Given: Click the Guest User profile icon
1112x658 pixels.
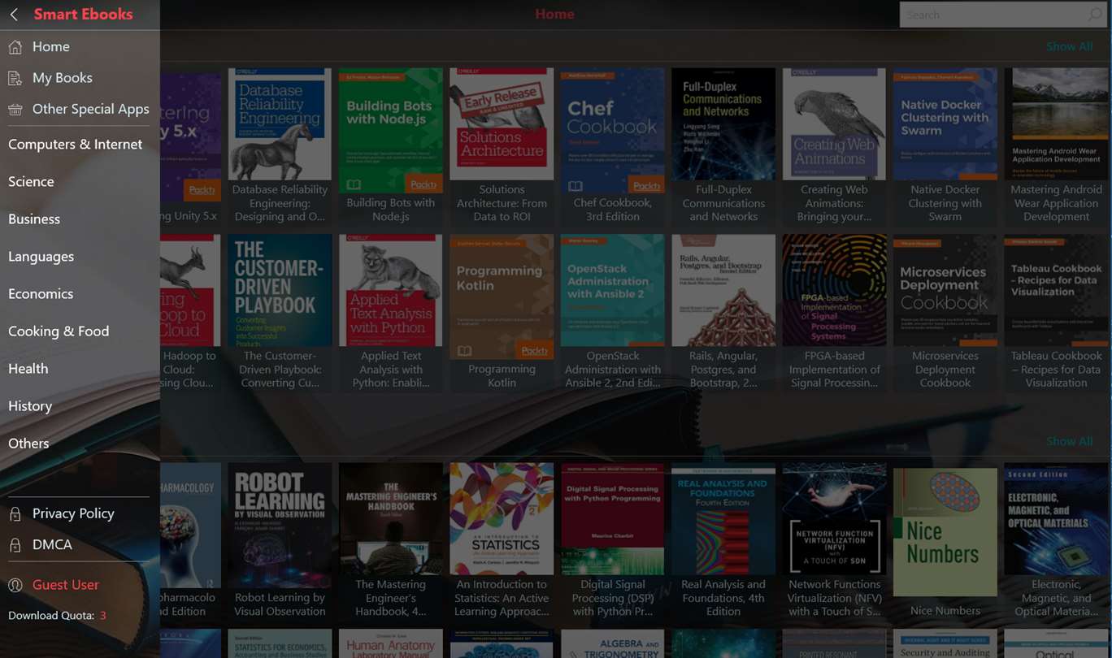Looking at the screenshot, I should pos(15,585).
